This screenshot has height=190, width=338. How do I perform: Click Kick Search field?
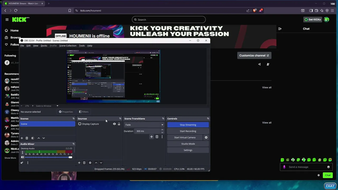[x=169, y=20]
